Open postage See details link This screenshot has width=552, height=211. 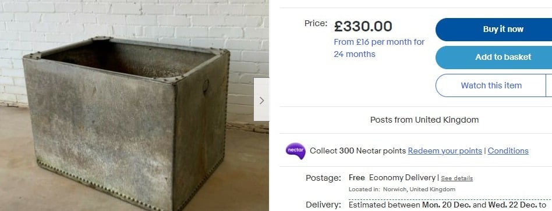click(x=457, y=178)
